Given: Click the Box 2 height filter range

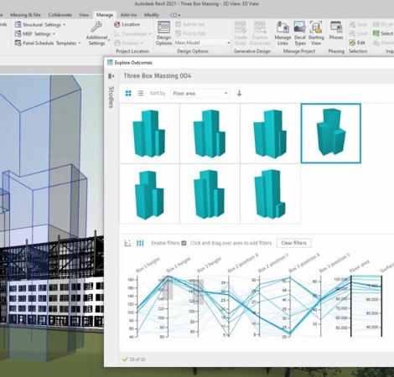Looking at the screenshot, I should (x=168, y=288).
